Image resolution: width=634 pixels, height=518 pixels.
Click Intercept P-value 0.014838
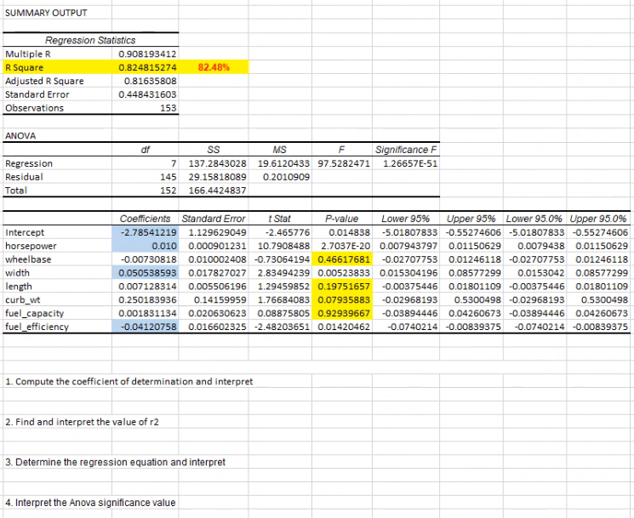click(x=350, y=232)
